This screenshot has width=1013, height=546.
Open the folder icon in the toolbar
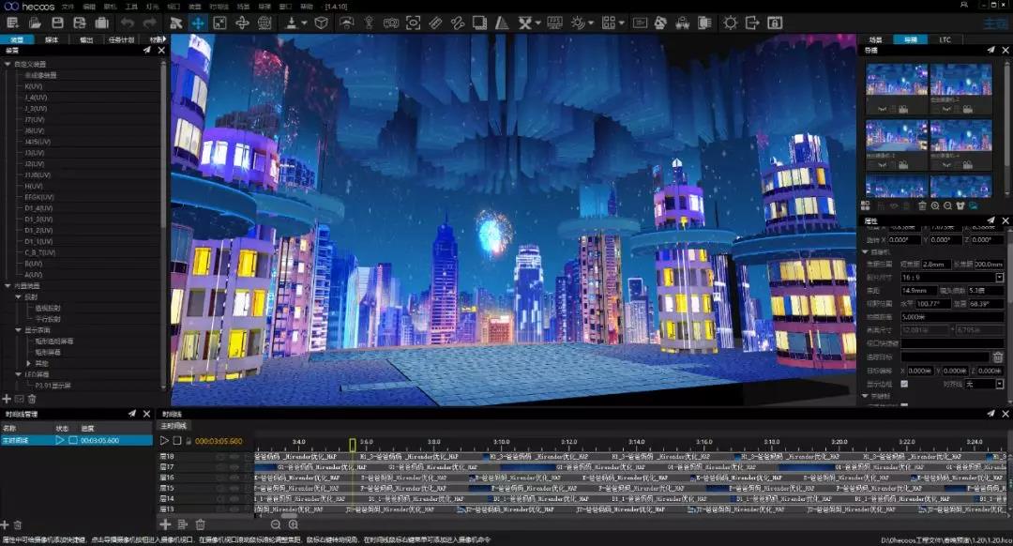[x=35, y=23]
